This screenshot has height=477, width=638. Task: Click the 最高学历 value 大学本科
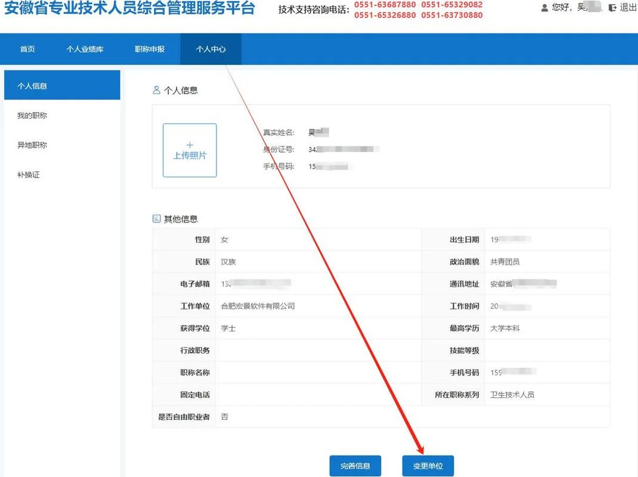tap(505, 328)
